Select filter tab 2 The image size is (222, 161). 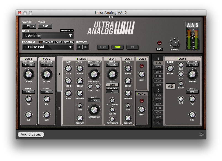pyautogui.click(x=59, y=108)
